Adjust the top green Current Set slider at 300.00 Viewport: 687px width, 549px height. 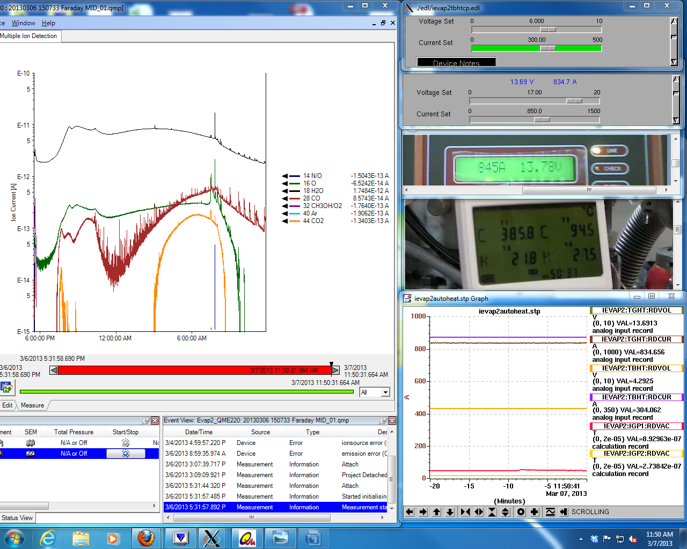pyautogui.click(x=547, y=48)
